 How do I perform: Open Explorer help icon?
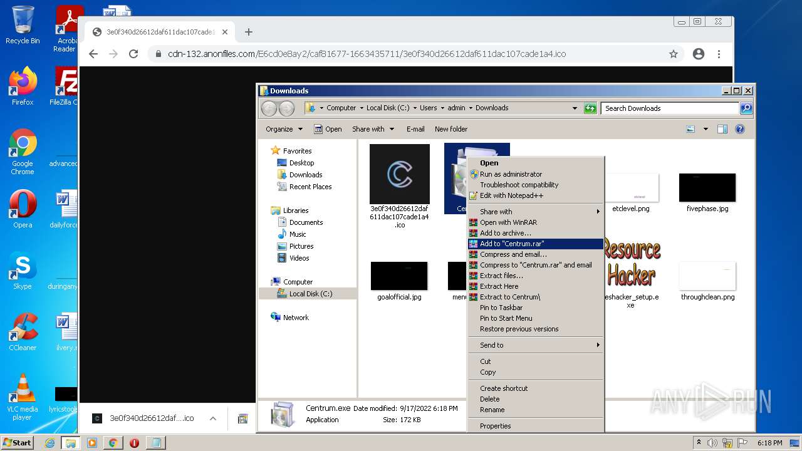click(x=740, y=129)
